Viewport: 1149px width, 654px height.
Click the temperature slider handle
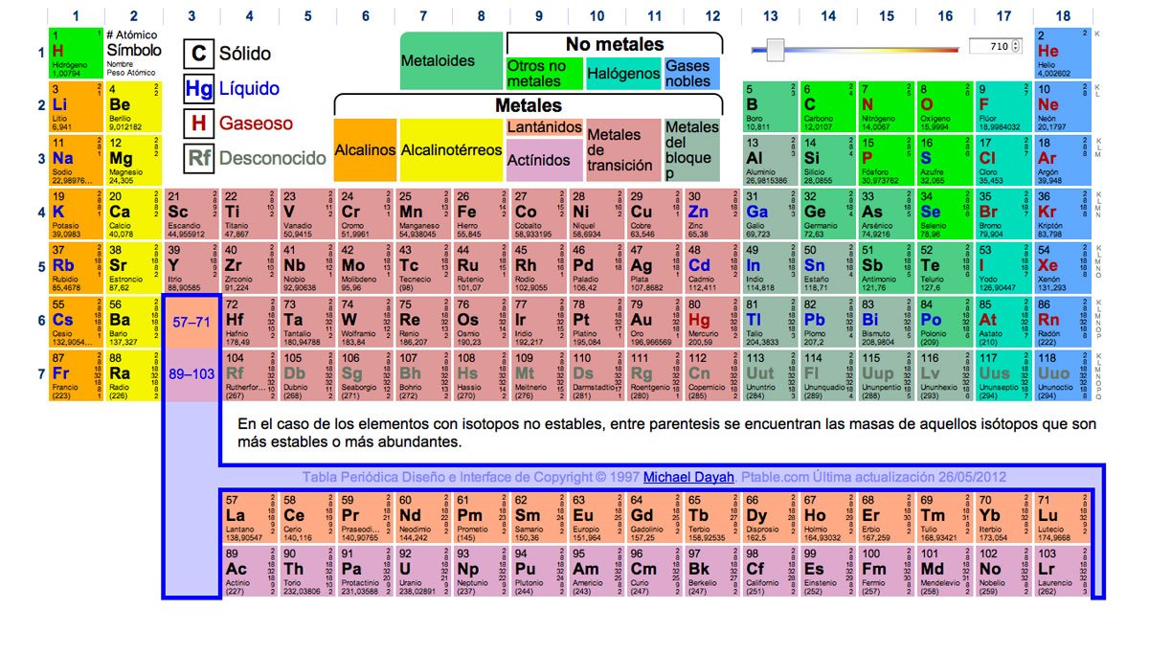coord(777,49)
